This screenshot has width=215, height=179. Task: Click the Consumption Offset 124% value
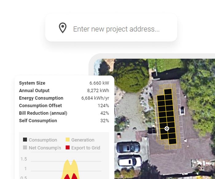point(103,106)
